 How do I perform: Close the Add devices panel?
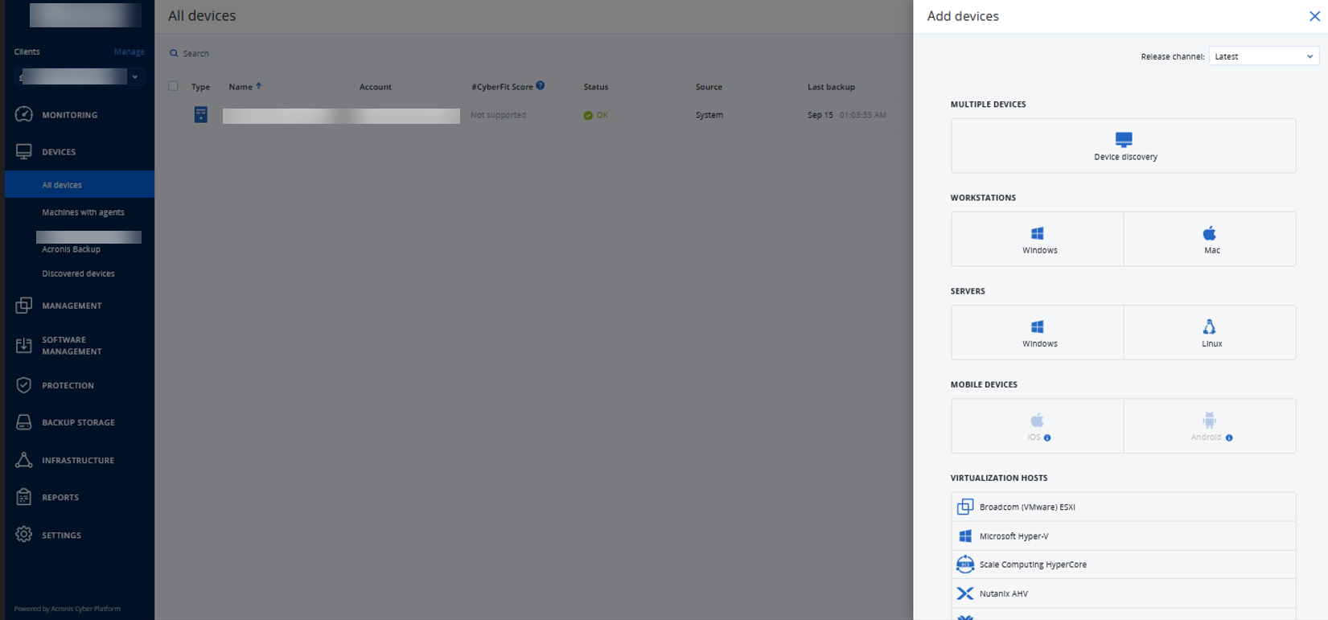pos(1314,16)
